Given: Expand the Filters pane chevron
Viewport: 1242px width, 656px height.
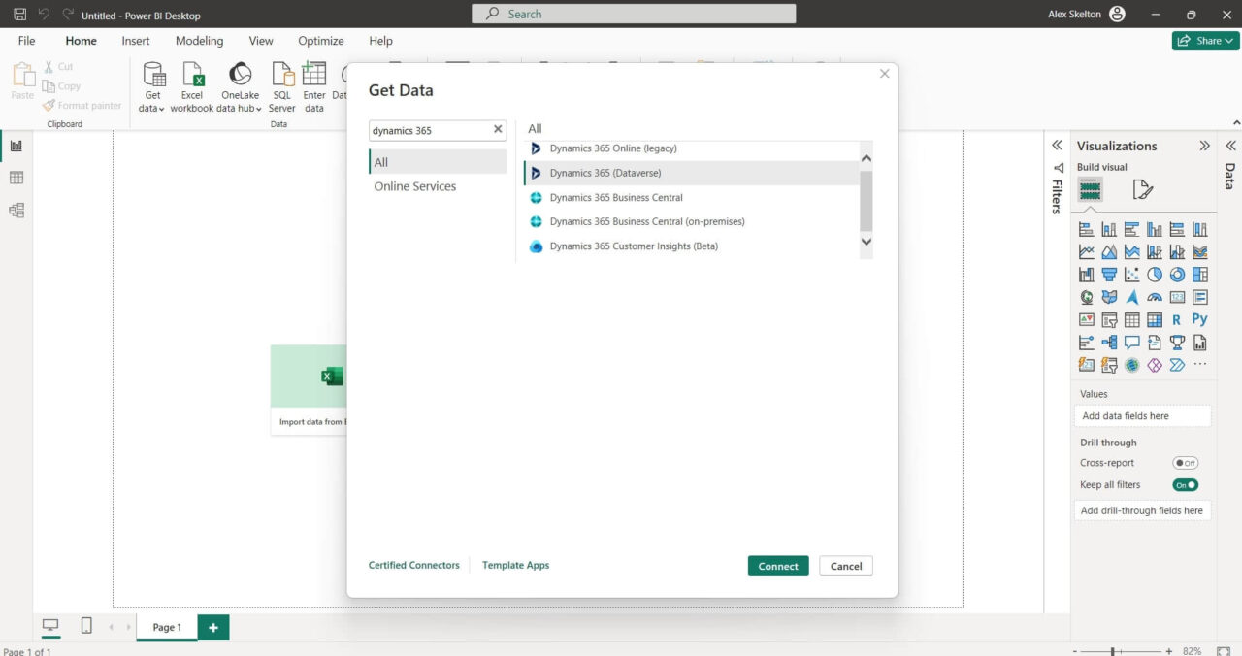Looking at the screenshot, I should click(x=1058, y=146).
